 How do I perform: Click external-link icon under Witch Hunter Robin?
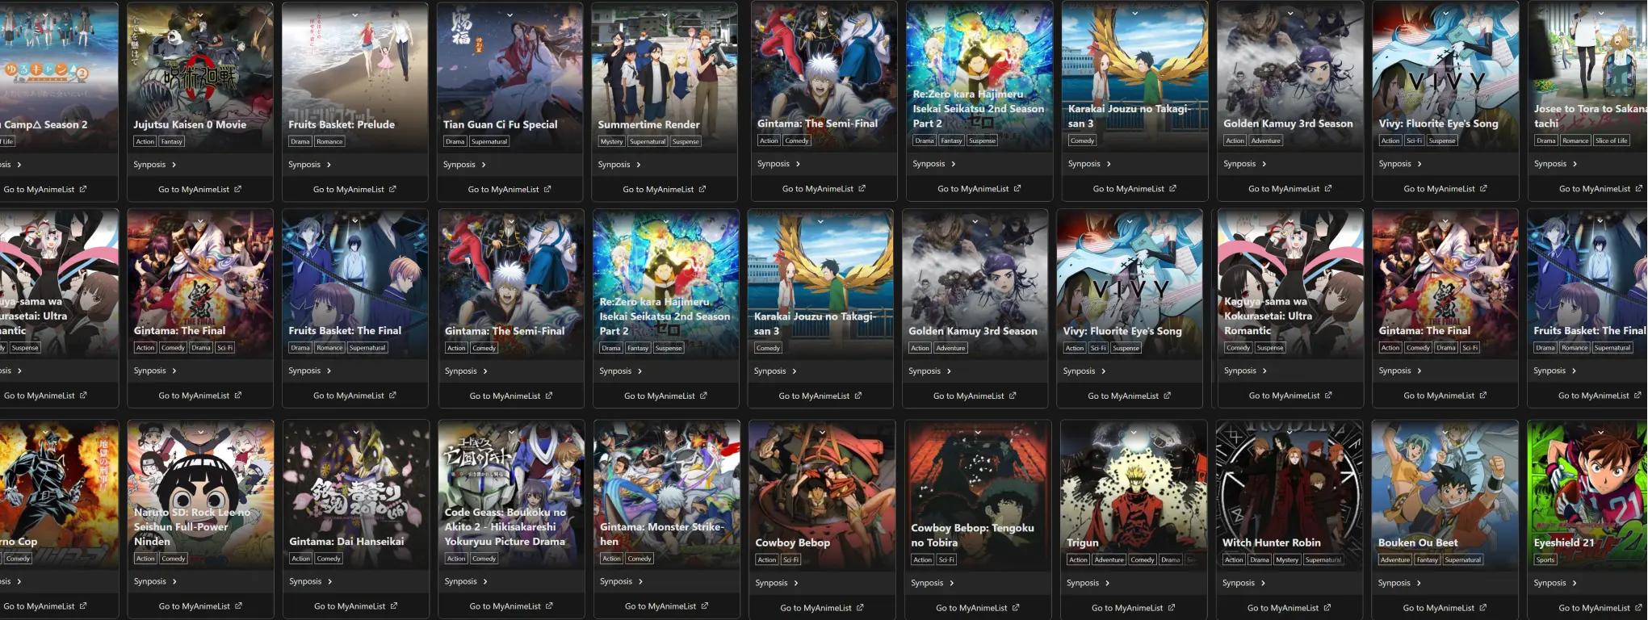tap(1327, 608)
